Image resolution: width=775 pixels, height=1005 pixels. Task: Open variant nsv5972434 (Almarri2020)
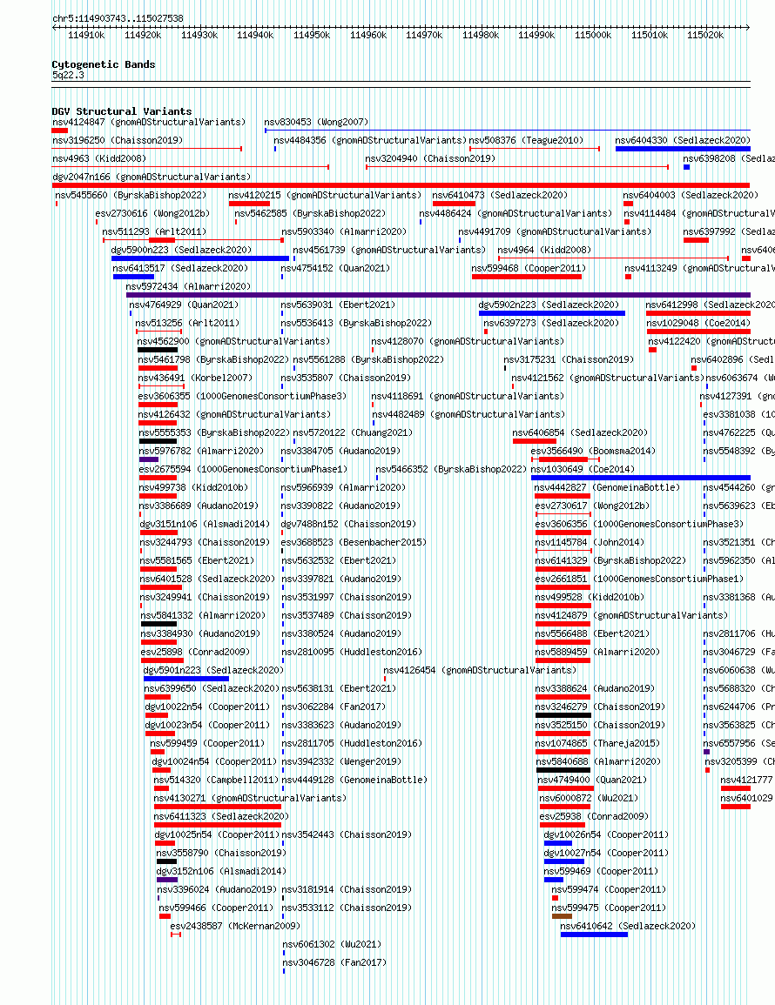click(x=189, y=286)
